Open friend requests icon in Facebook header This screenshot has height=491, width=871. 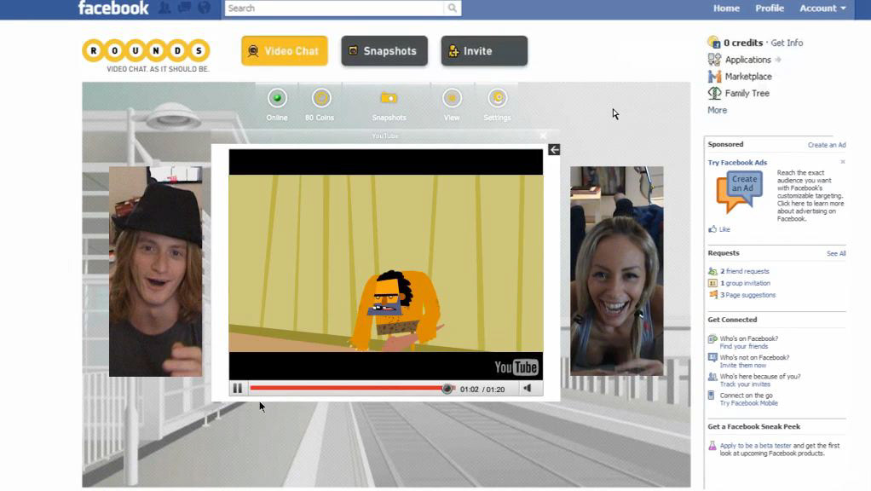[164, 8]
